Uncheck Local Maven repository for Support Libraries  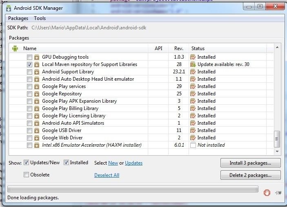(29, 64)
